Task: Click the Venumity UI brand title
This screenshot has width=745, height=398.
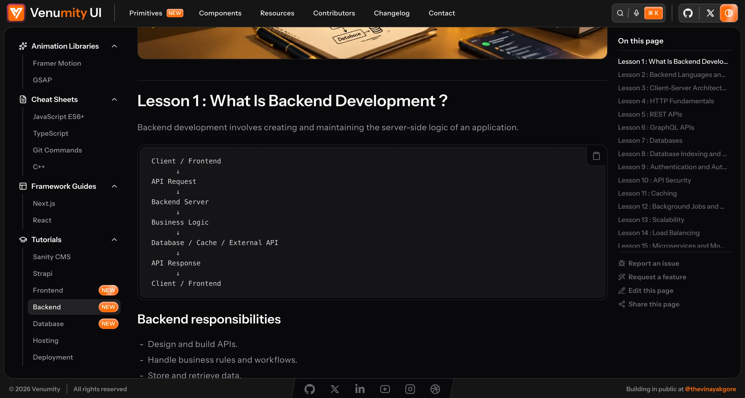Action: coord(66,13)
